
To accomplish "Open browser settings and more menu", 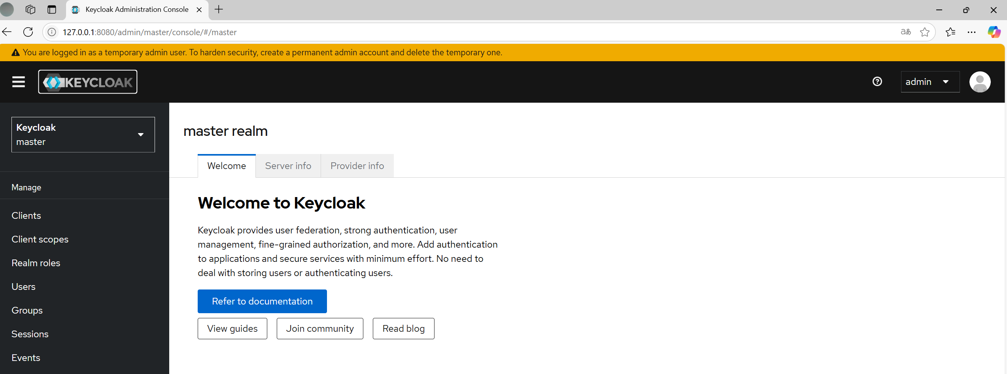I will tap(971, 32).
